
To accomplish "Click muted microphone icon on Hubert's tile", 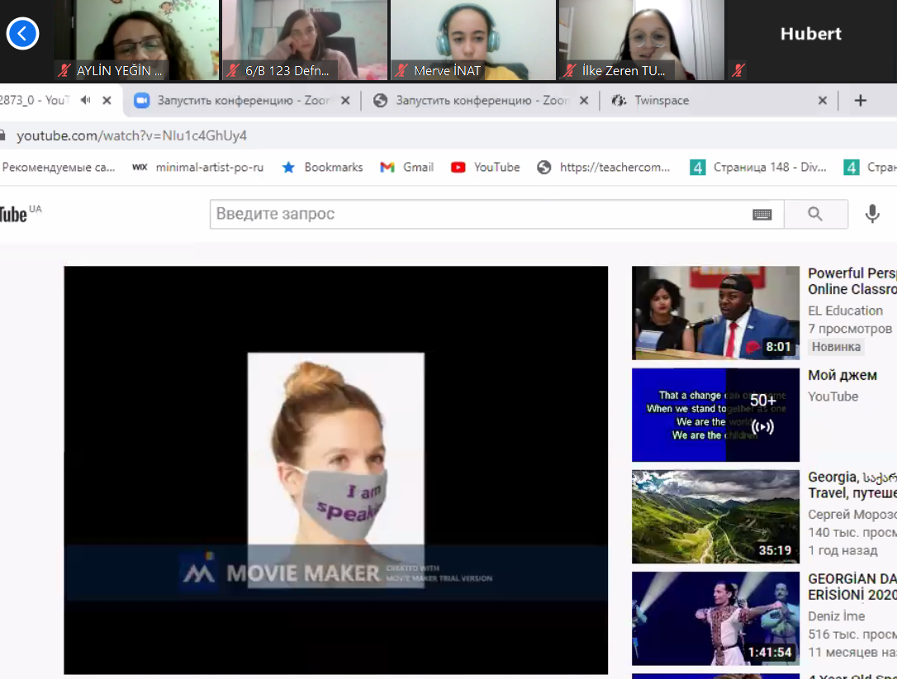I will pos(738,71).
